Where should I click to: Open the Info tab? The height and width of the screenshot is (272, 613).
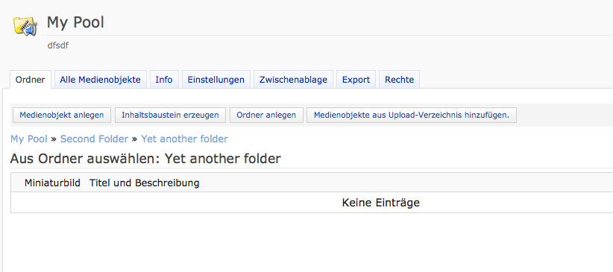164,80
